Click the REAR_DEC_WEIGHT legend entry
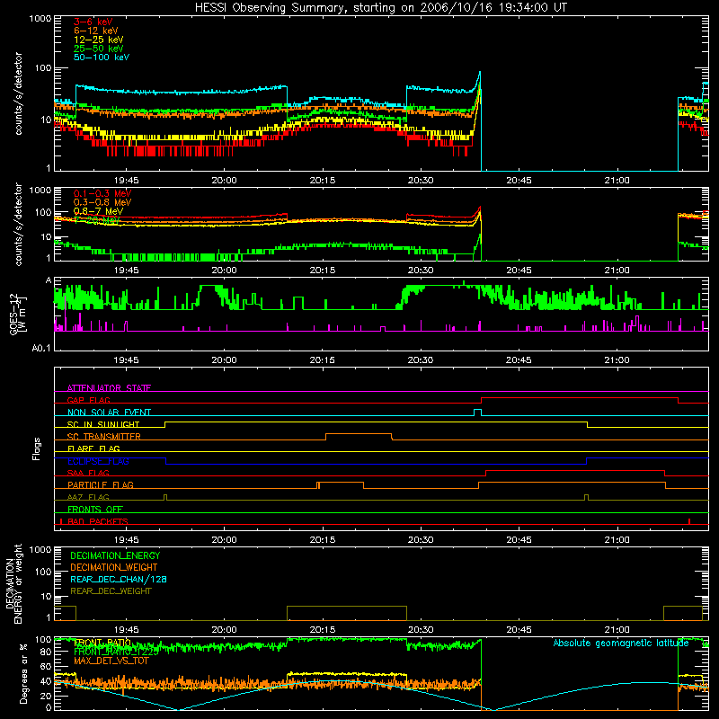The image size is (719, 719). pos(111,591)
